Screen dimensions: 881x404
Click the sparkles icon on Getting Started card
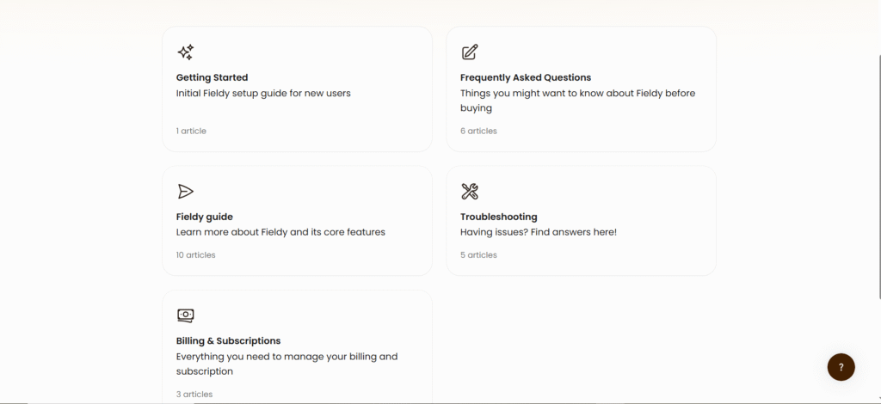coord(186,52)
